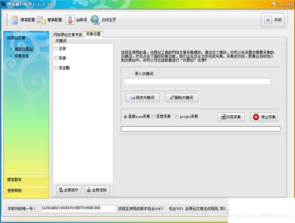
Task: Open 伪原创文章 sidebar section
Action: (16, 38)
